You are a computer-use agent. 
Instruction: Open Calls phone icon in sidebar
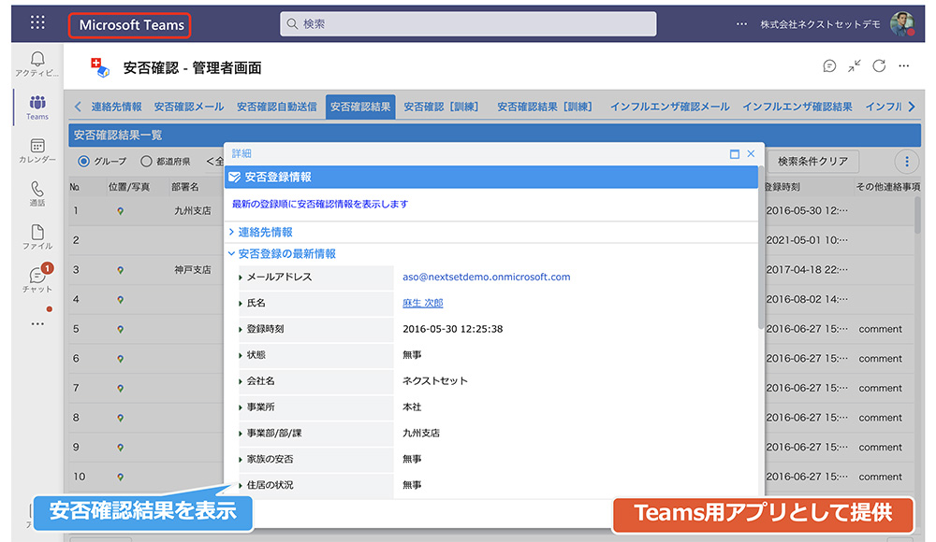pos(37,189)
